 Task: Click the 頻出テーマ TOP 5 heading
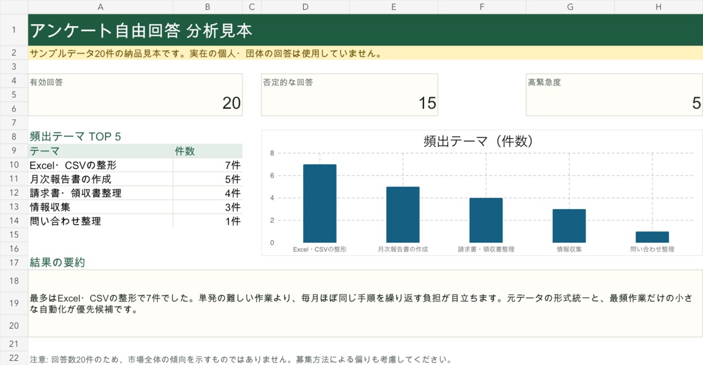[x=75, y=137]
